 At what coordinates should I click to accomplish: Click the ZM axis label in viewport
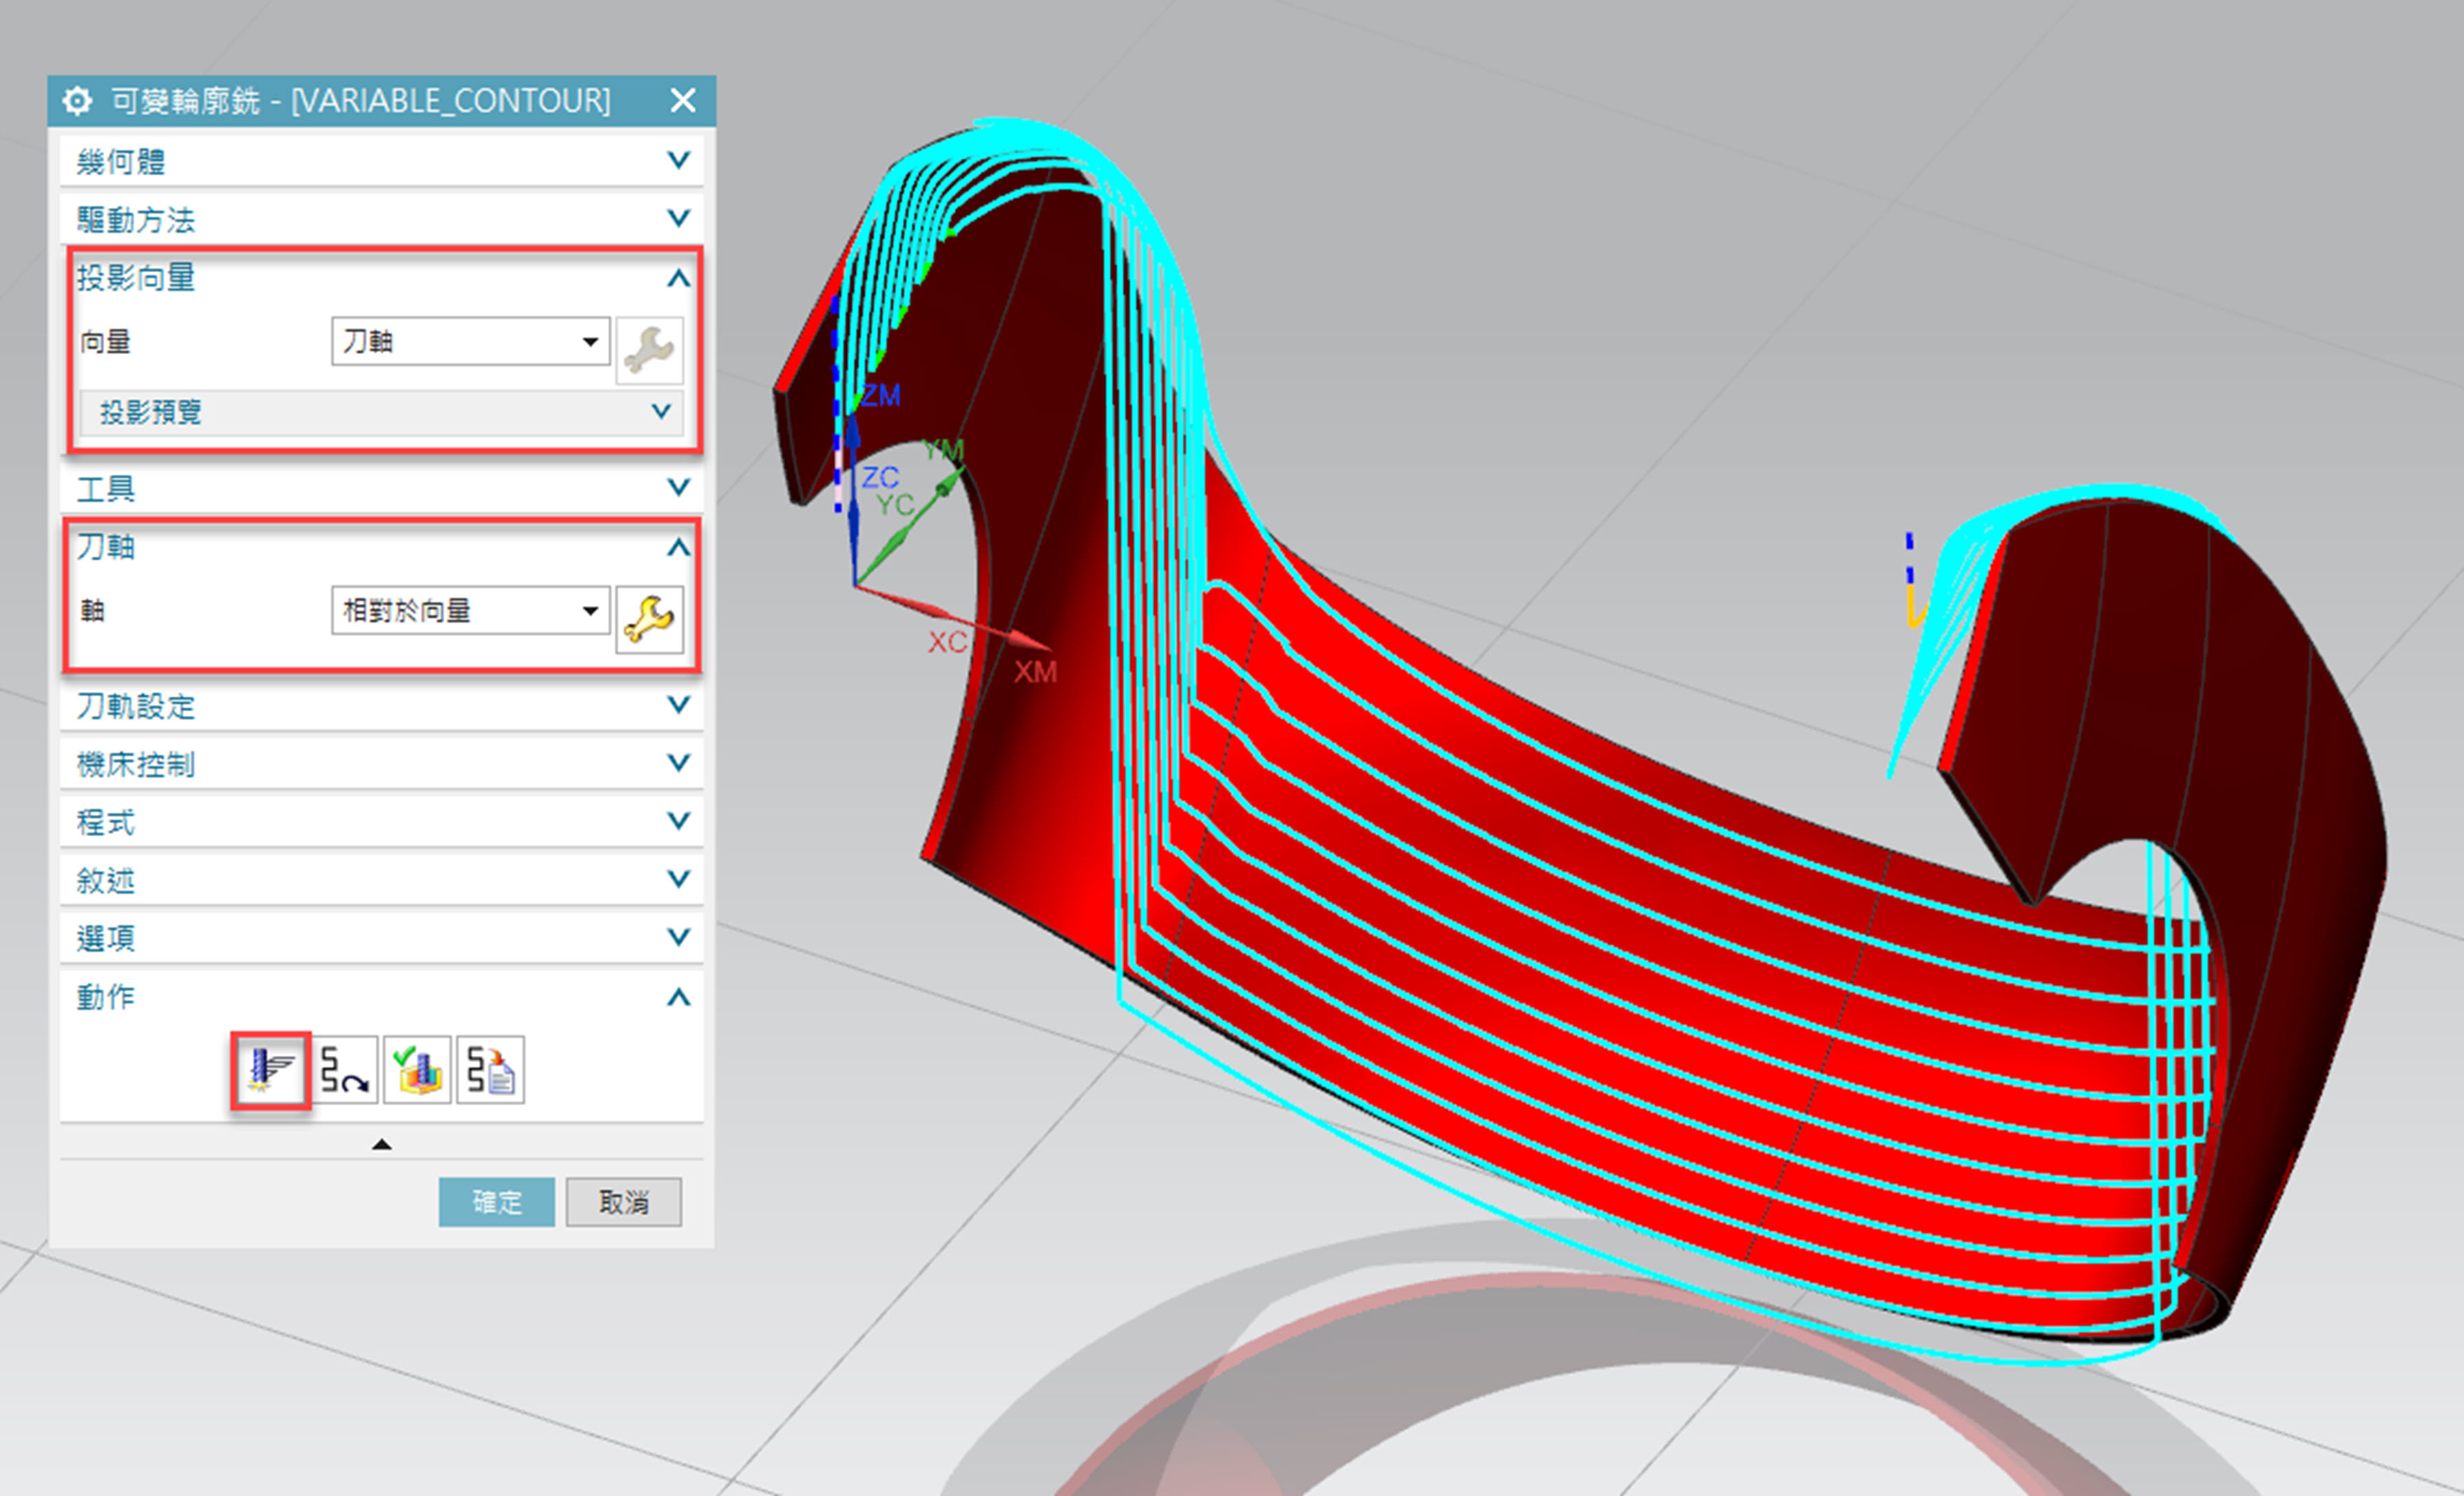(x=881, y=395)
